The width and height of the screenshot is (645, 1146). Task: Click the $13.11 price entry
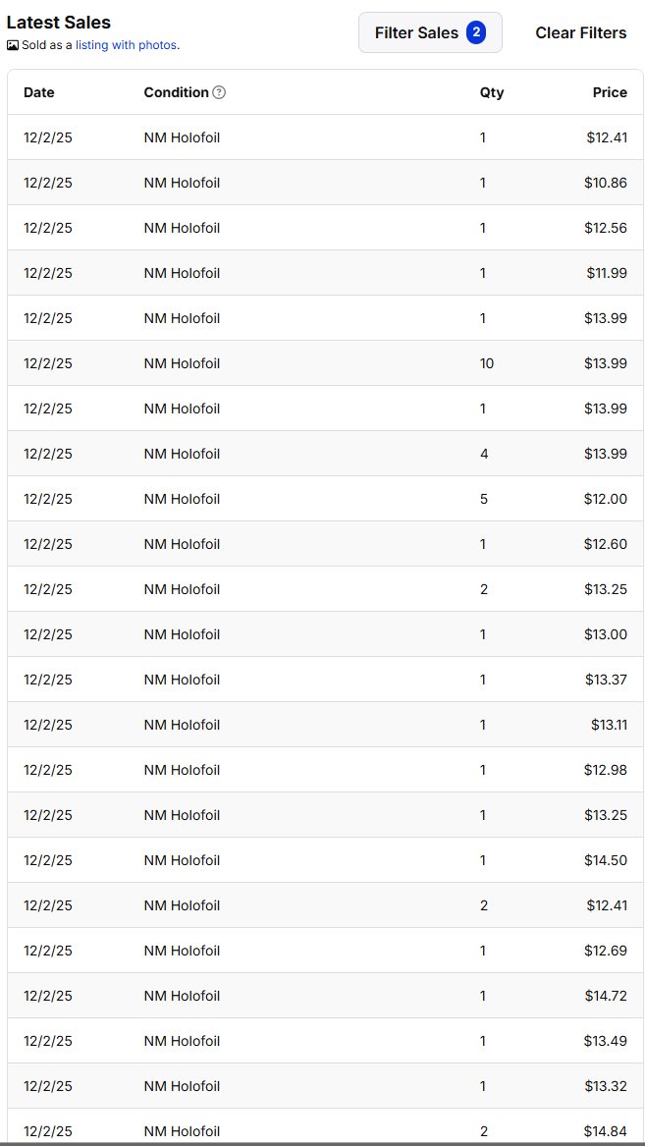610,725
